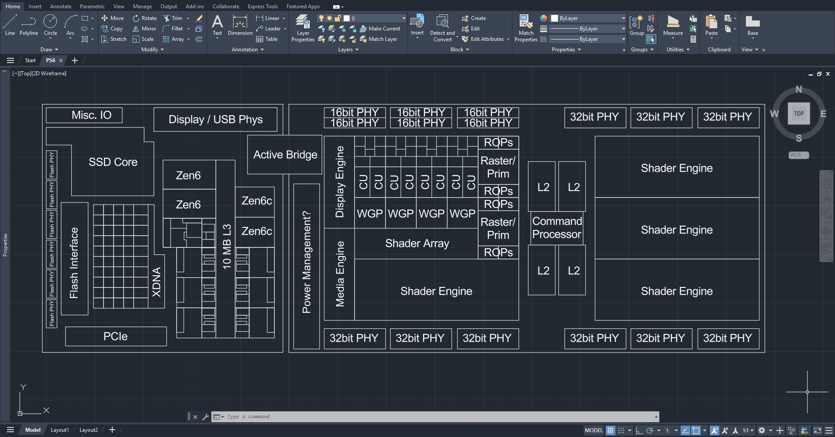
Task: Expand the Draw panel
Action: [49, 50]
